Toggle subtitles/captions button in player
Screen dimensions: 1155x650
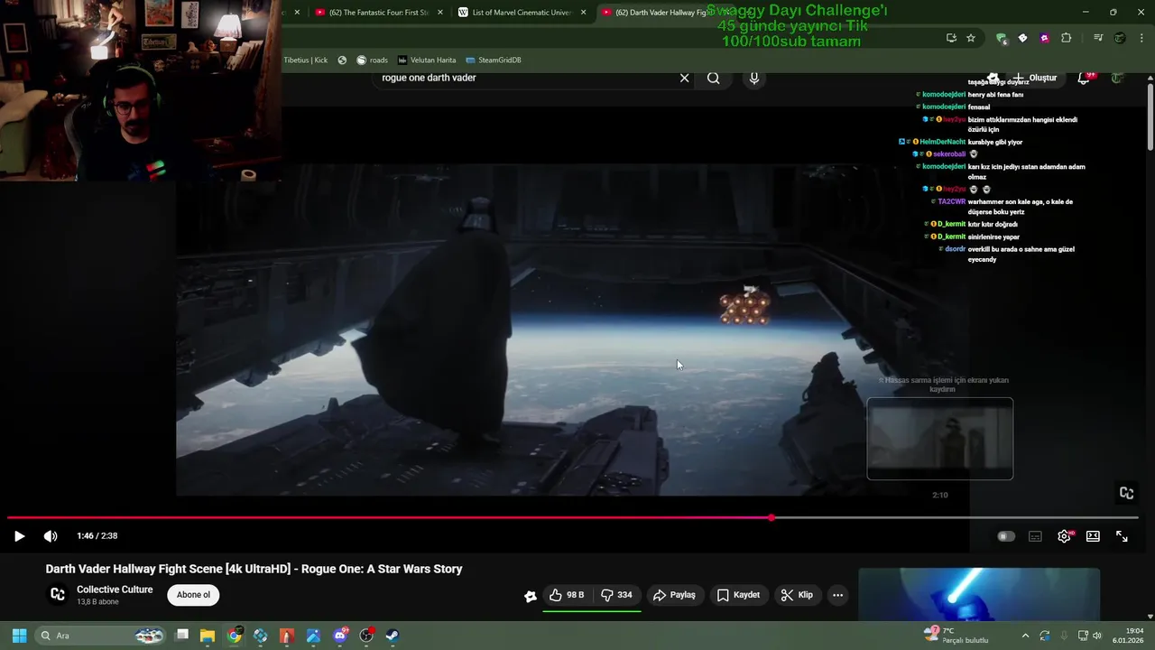pos(1035,536)
